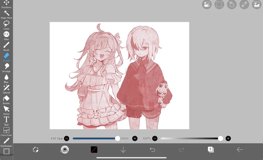Viewport: 263px width, 160px height.
Task: Pick the Smudge tool
Action: pyautogui.click(x=6, y=68)
